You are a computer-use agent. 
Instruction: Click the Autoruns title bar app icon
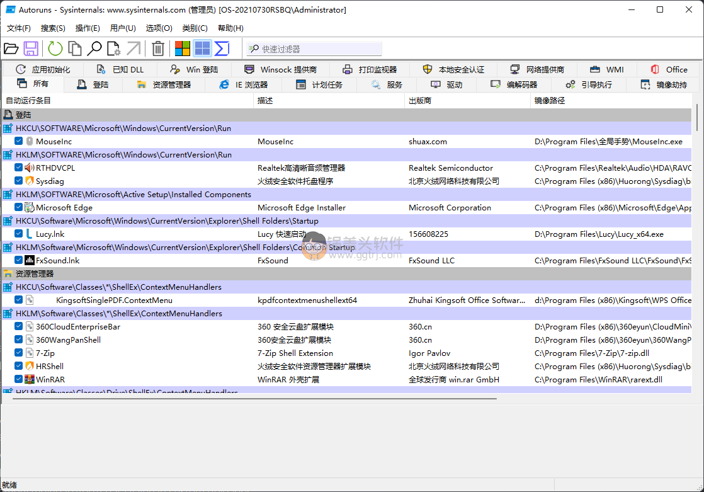(10, 9)
